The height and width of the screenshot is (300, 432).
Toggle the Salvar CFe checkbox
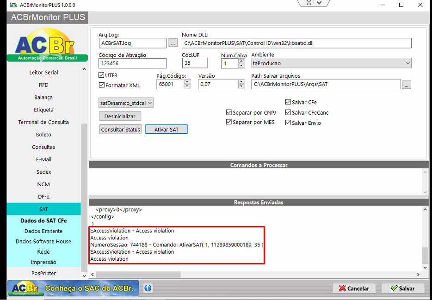point(288,102)
